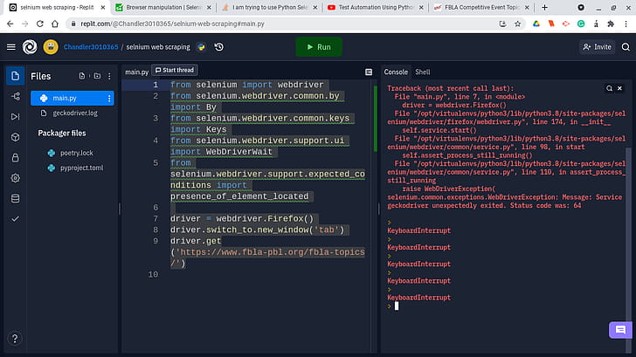636x357 pixels.
Task: Open the hamburger menu in Replit header
Action: (10, 46)
